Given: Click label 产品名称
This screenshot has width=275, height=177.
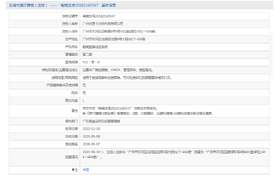Looking at the screenshot, I should point(71,47).
